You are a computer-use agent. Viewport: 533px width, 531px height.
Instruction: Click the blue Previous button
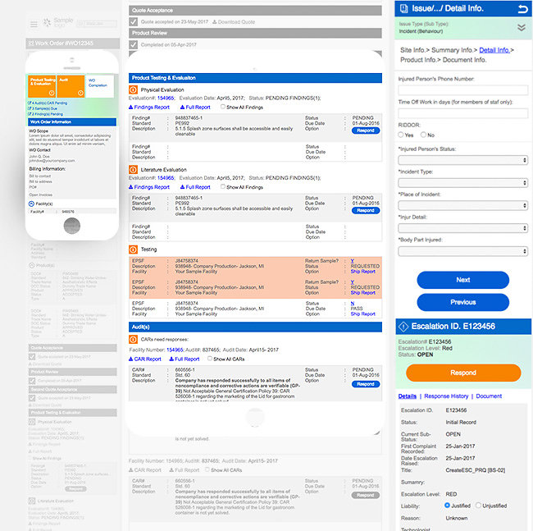[462, 302]
